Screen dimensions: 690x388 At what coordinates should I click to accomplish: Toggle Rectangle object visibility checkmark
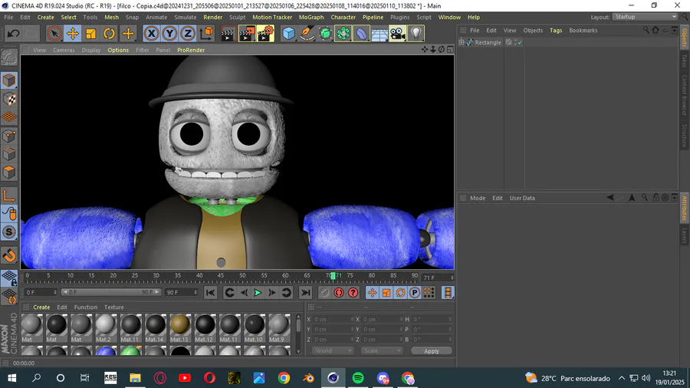click(520, 42)
